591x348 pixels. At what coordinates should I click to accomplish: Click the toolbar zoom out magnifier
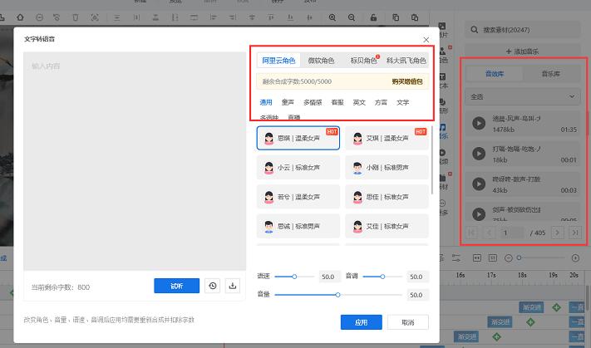coord(352,17)
